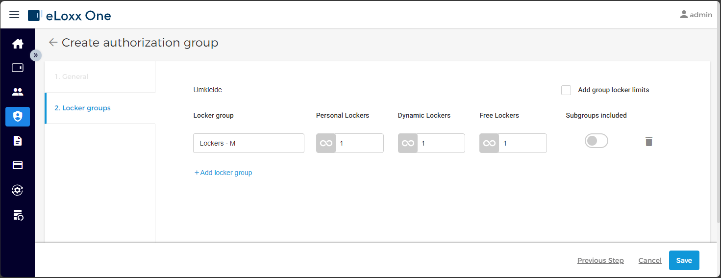Set Personal Lockers to unlimited
The width and height of the screenshot is (721, 278).
[326, 143]
